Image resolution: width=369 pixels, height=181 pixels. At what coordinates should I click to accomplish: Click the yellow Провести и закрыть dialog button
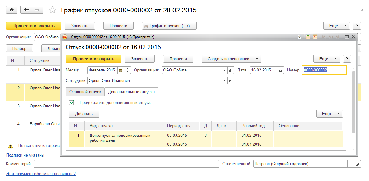pos(94,59)
